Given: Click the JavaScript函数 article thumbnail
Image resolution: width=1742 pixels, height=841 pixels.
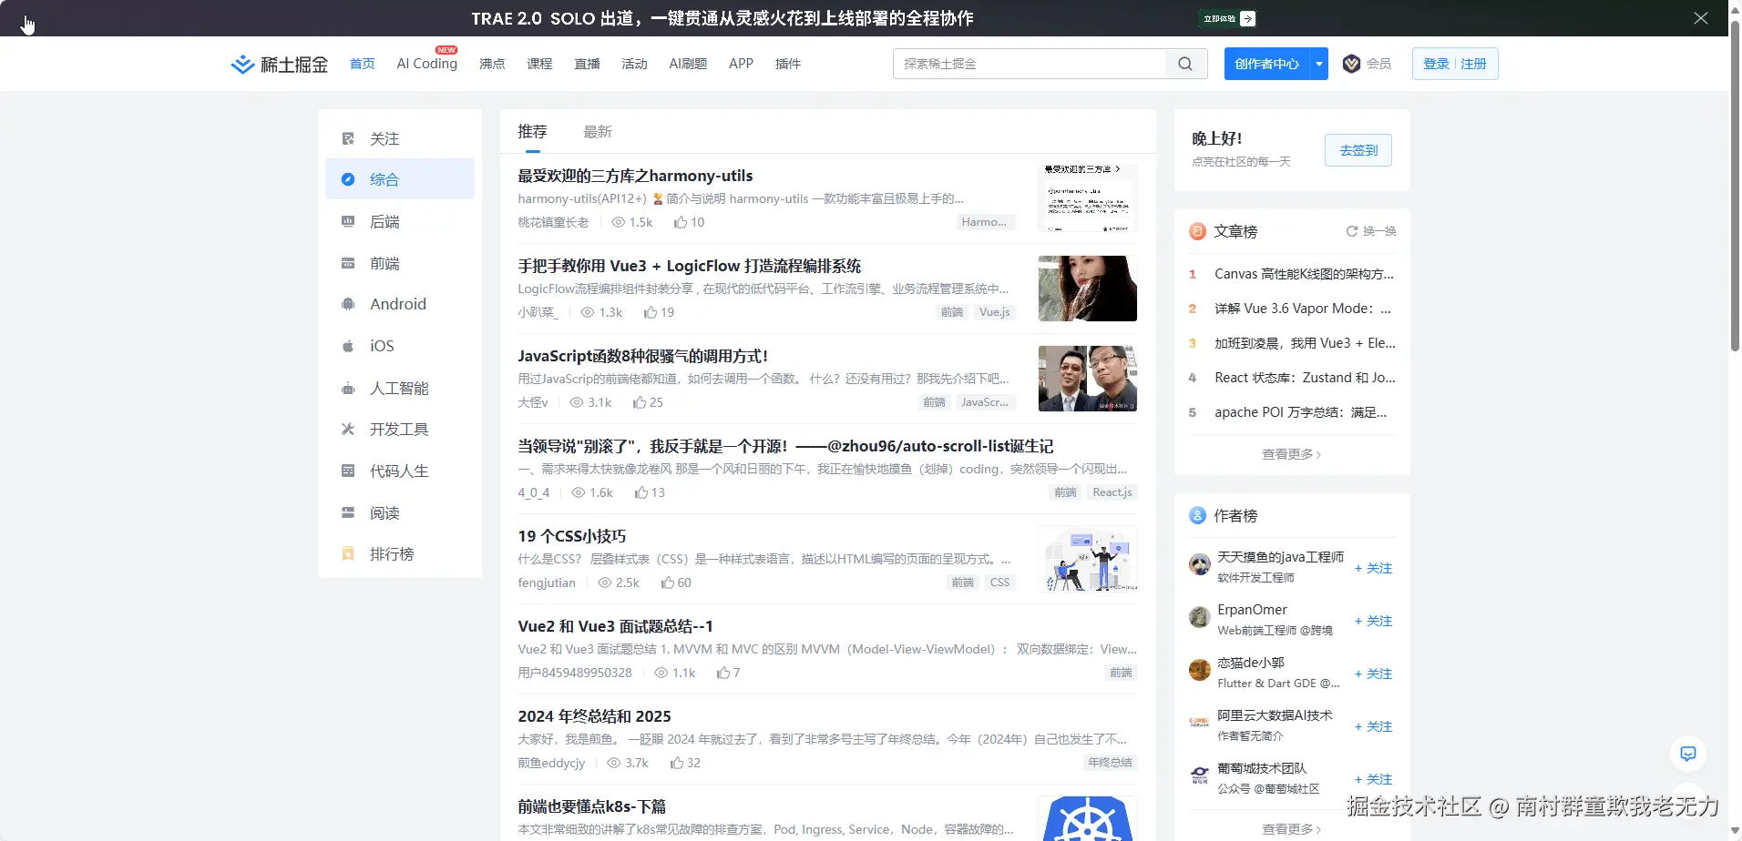Looking at the screenshot, I should (1088, 378).
